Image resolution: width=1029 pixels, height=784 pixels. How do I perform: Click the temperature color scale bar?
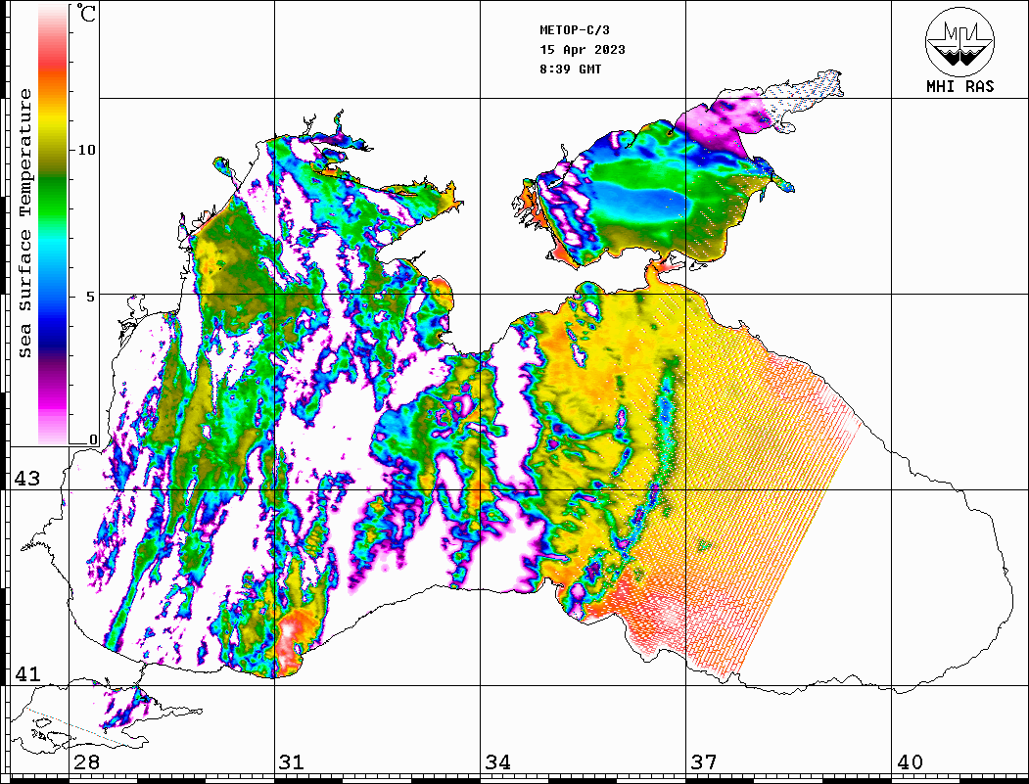53,225
